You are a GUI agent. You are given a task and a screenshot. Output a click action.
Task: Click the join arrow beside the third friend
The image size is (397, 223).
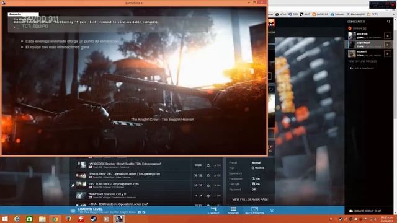(387, 54)
